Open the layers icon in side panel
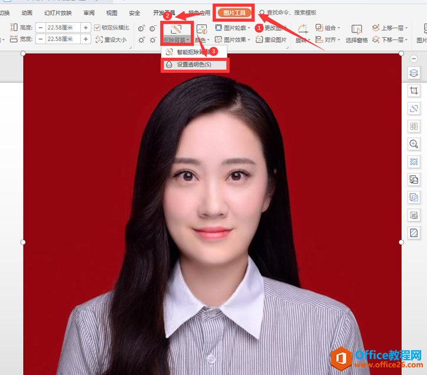Screen dimensions: 427x375 click(x=414, y=73)
